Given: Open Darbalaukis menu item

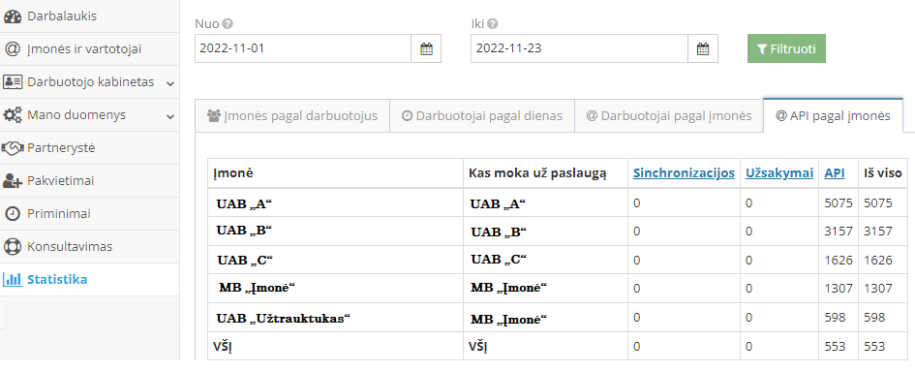Looking at the screenshot, I should (90, 16).
